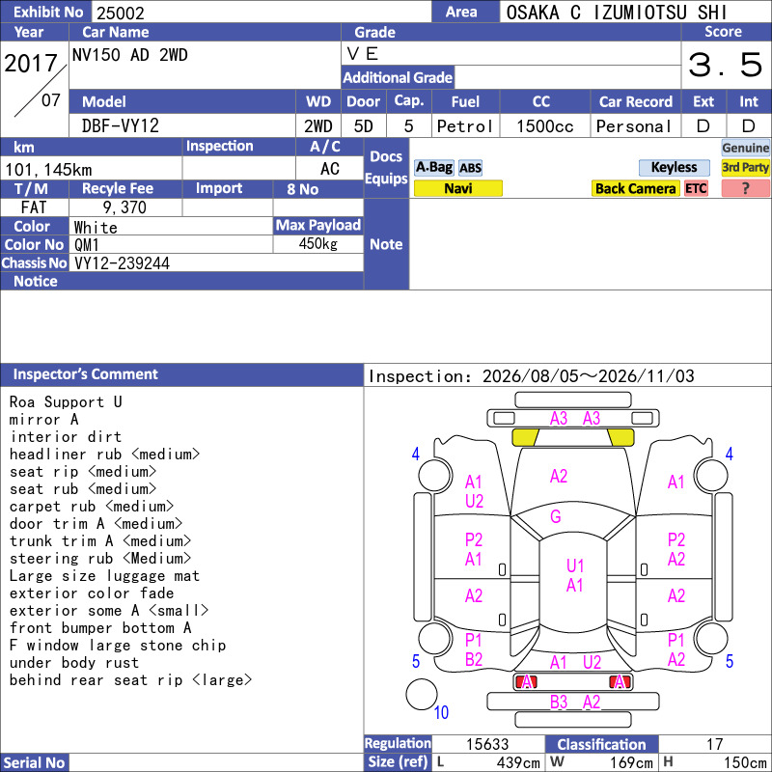
Task: Click chassis number VY12-239244
Action: click(122, 263)
